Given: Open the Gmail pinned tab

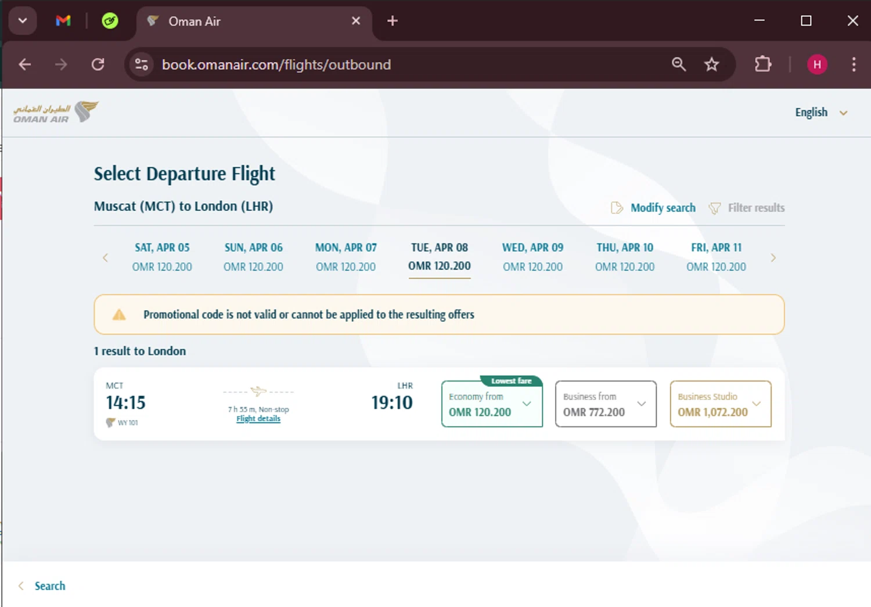Looking at the screenshot, I should (63, 21).
